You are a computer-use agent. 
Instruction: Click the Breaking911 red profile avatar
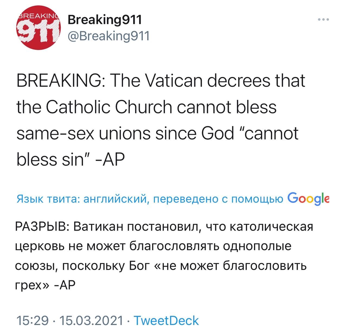click(38, 28)
